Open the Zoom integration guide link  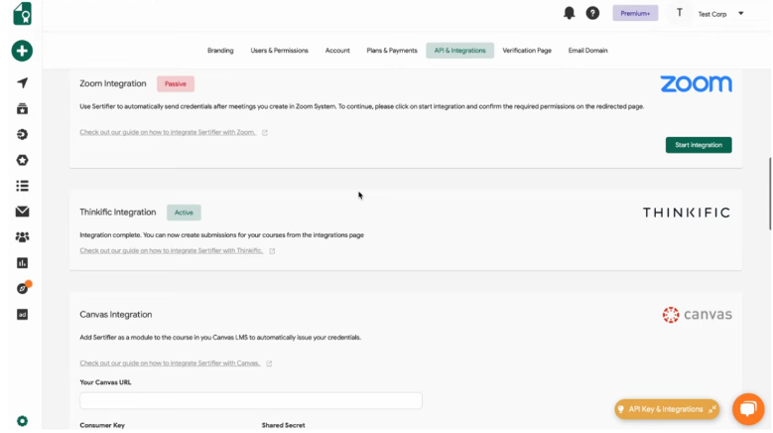(168, 132)
